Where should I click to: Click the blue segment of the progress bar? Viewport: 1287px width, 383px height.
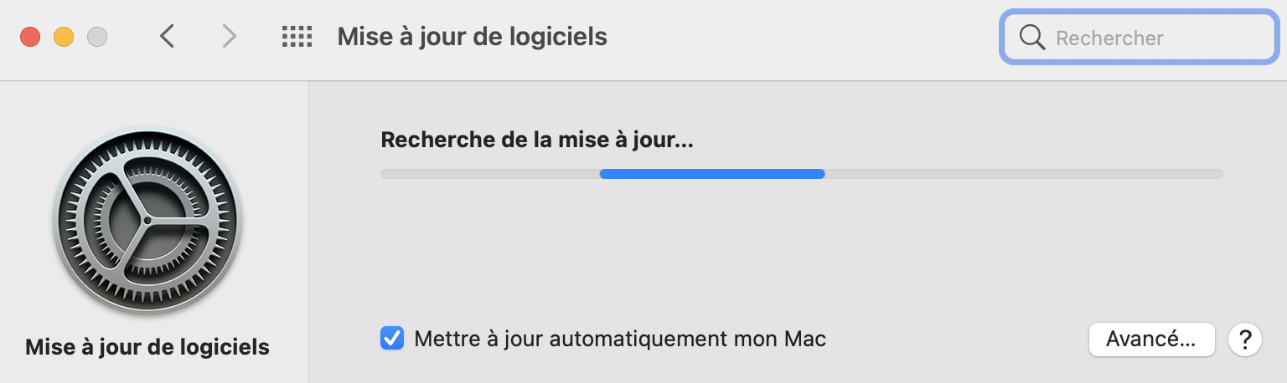click(712, 174)
